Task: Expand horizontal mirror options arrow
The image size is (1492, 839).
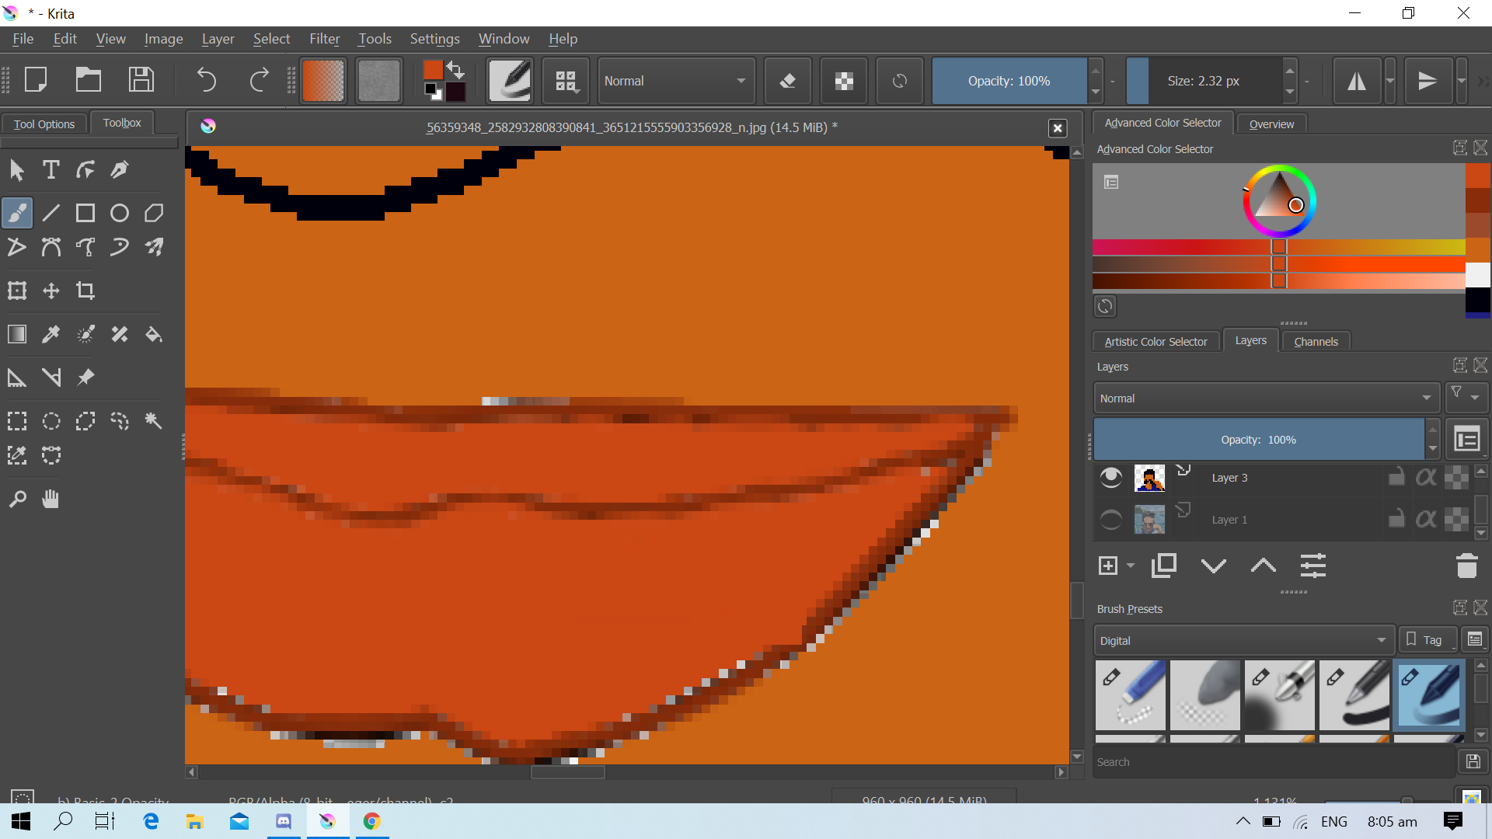Action: (1390, 80)
